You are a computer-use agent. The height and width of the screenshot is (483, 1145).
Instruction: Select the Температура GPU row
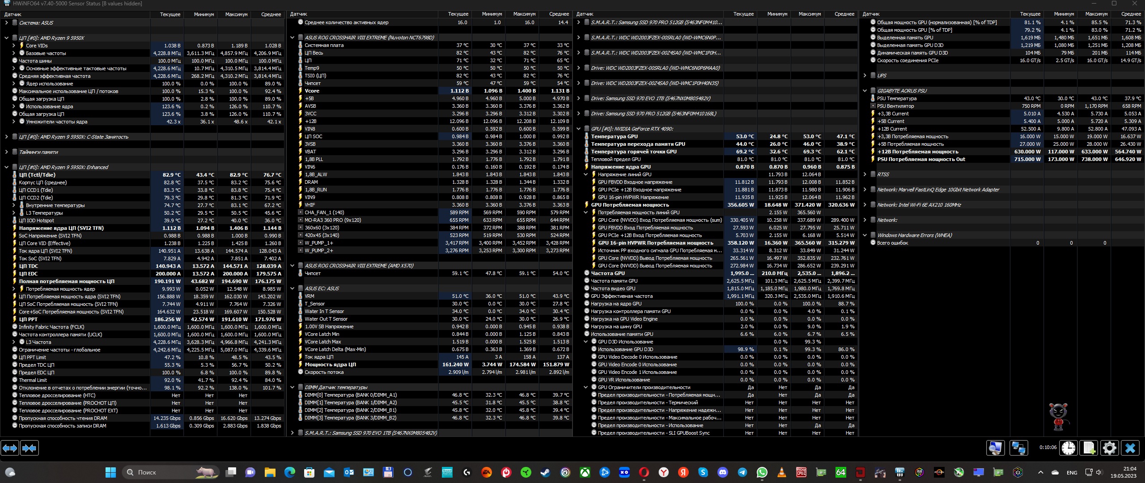pos(614,136)
